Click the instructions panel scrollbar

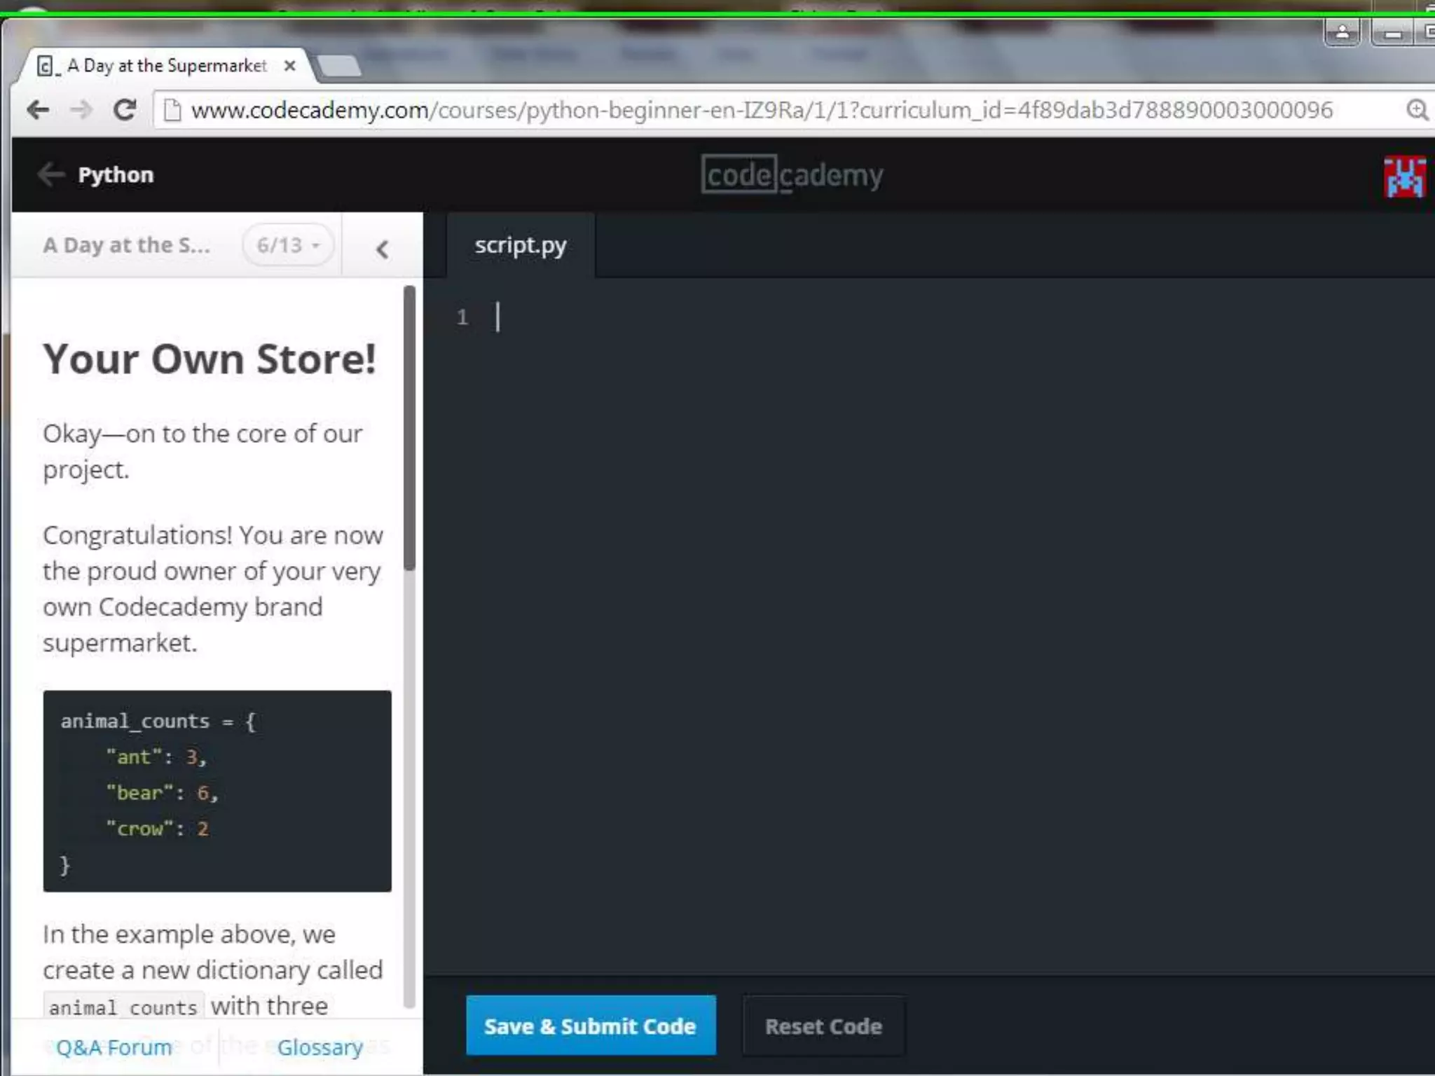(x=410, y=428)
